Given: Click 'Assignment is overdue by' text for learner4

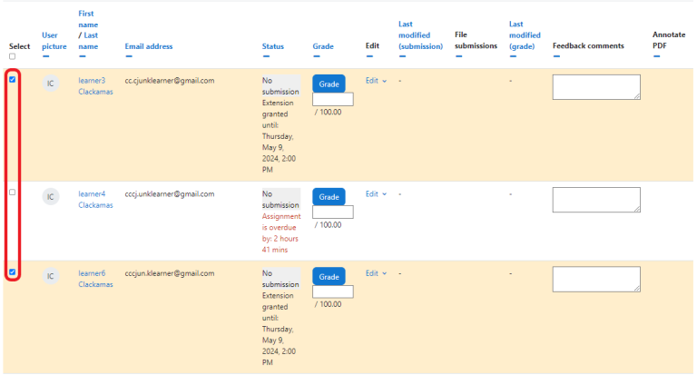Looking at the screenshot, I should (x=281, y=233).
